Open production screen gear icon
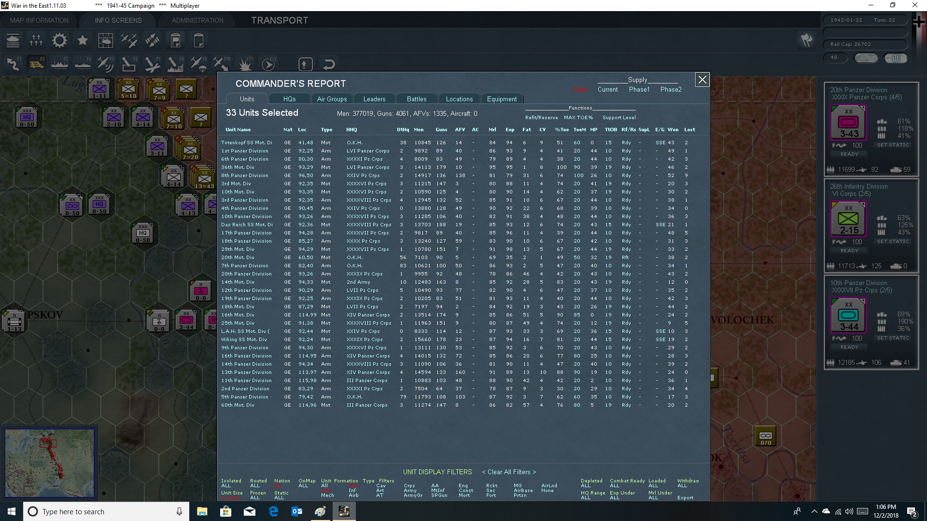The height and width of the screenshot is (521, 927). tap(59, 41)
